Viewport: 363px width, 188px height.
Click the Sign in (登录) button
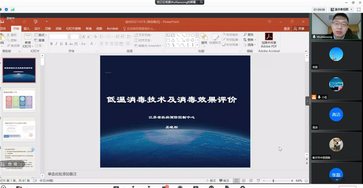[x=287, y=29]
